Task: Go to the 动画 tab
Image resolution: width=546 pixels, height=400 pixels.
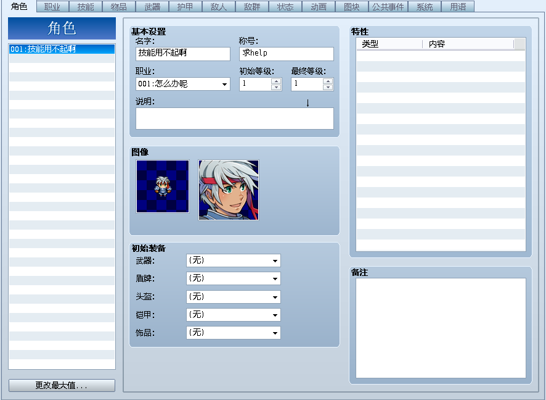Action: coord(319,7)
